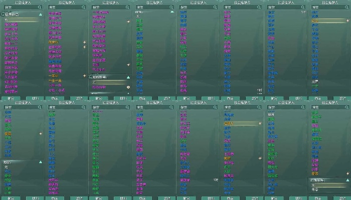Select the highlighted yellow title in the top-right panel
The image size is (351, 200).
(x=316, y=21)
